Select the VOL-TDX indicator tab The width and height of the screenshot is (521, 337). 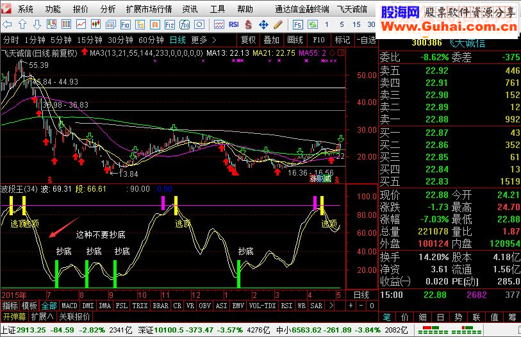click(x=262, y=306)
